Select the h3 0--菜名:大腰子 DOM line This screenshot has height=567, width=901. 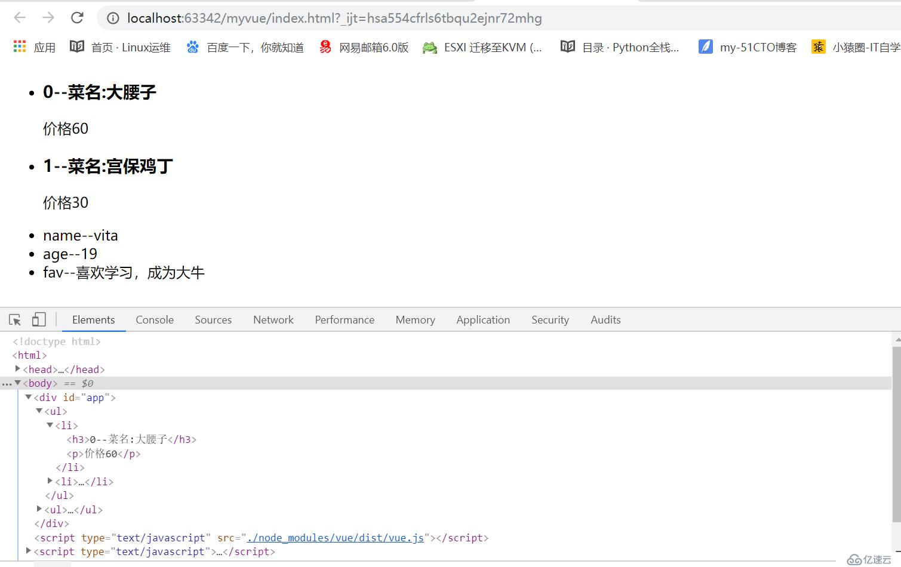[131, 439]
